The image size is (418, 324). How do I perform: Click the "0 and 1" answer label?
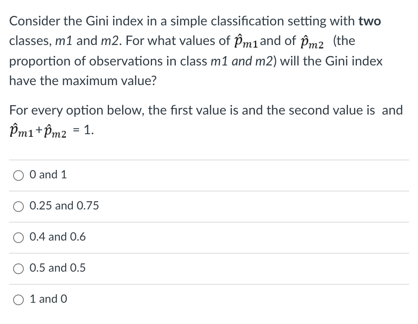pyautogui.click(x=48, y=174)
